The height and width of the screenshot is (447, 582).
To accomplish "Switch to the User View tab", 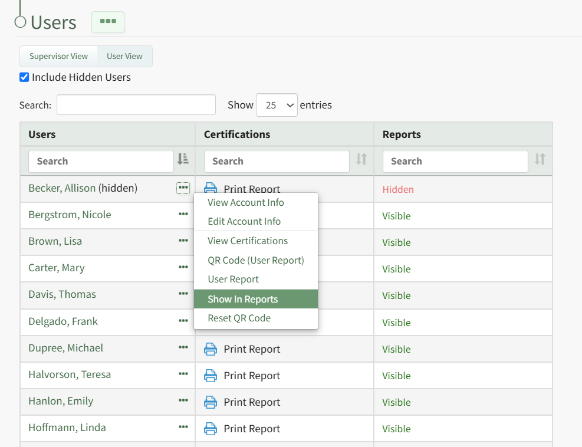I will 125,57.
